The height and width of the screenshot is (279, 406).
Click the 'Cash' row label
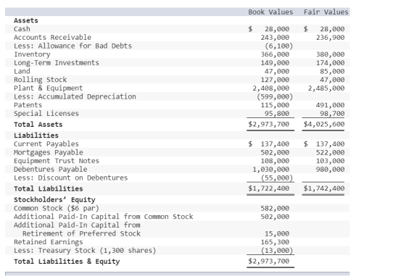pos(22,29)
